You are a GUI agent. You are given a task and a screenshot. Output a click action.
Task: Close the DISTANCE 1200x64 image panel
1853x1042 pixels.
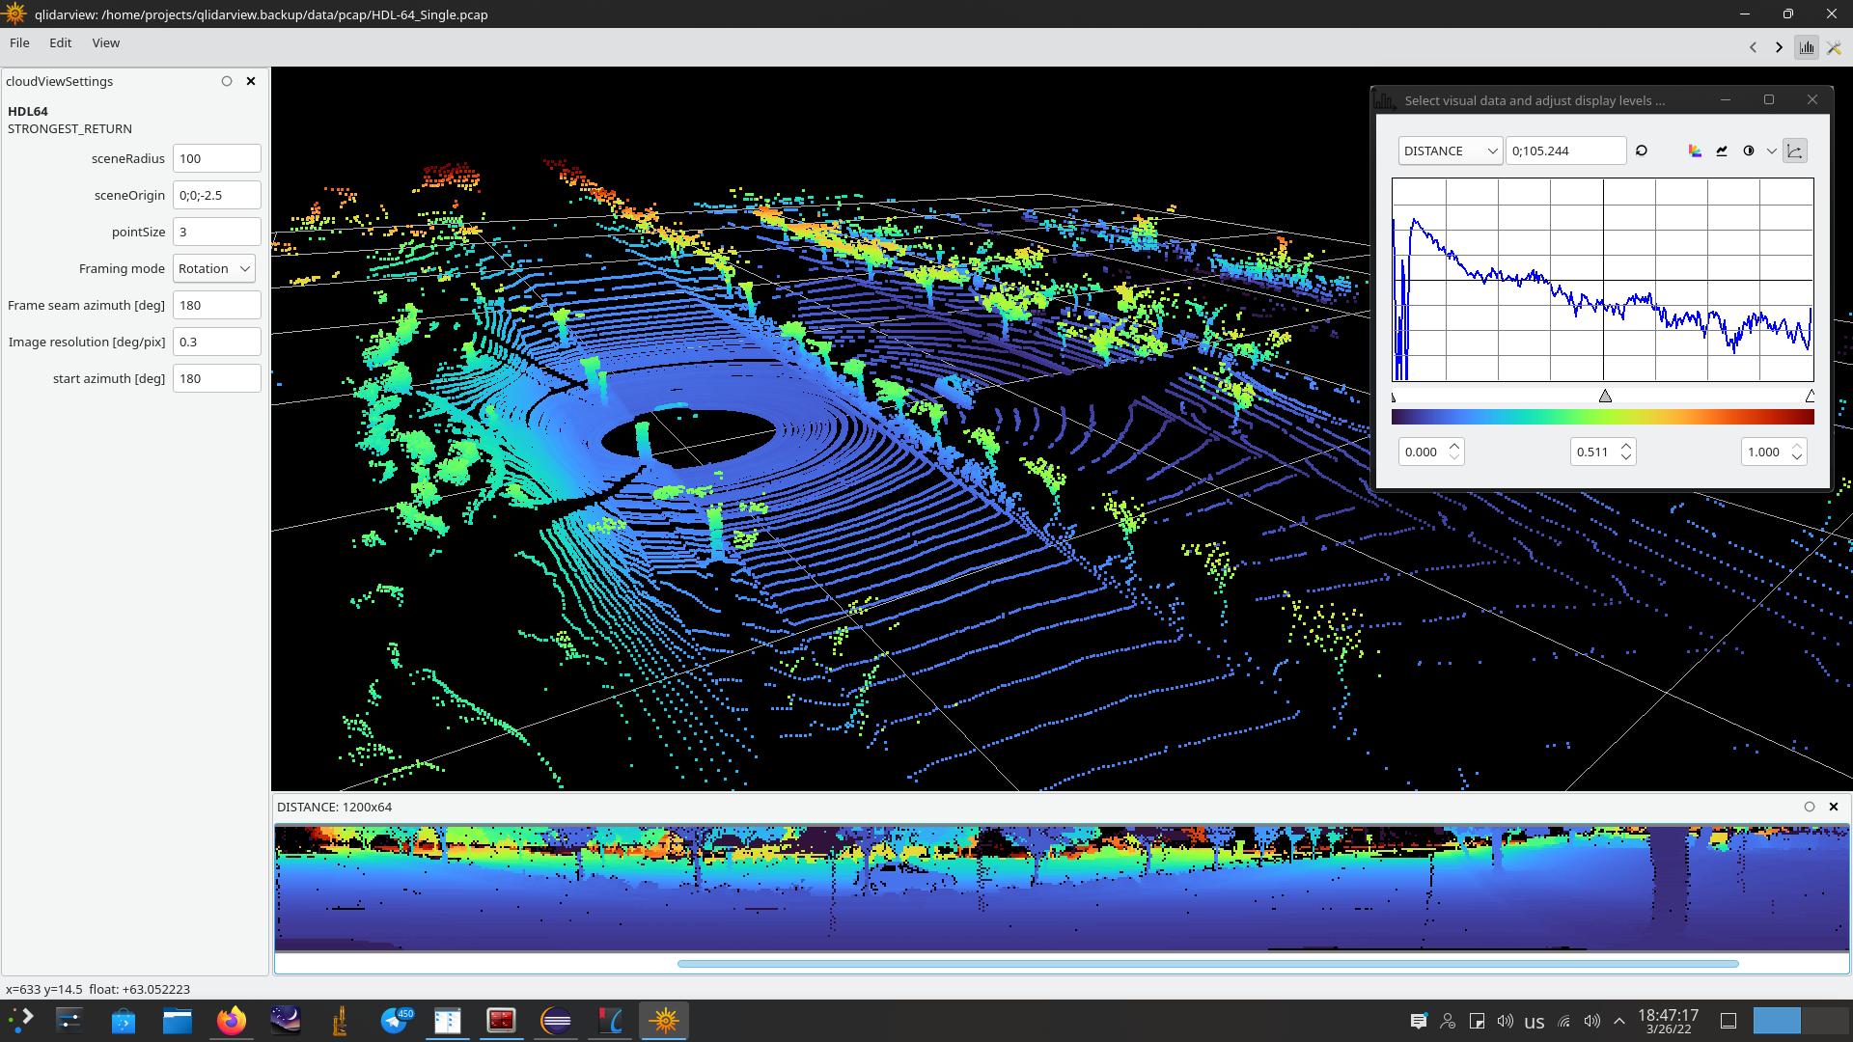[x=1834, y=807]
